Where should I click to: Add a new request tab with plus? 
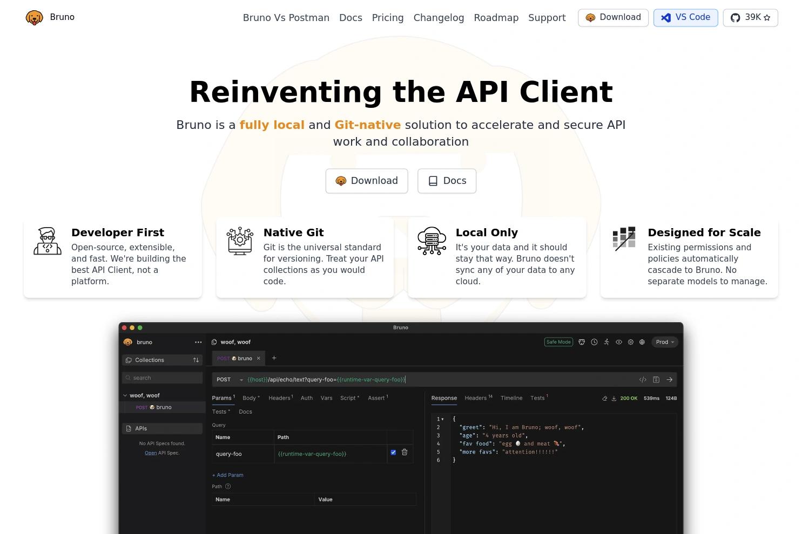[x=274, y=358]
